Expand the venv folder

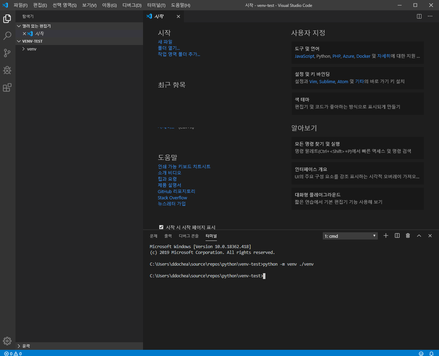pyautogui.click(x=79, y=49)
